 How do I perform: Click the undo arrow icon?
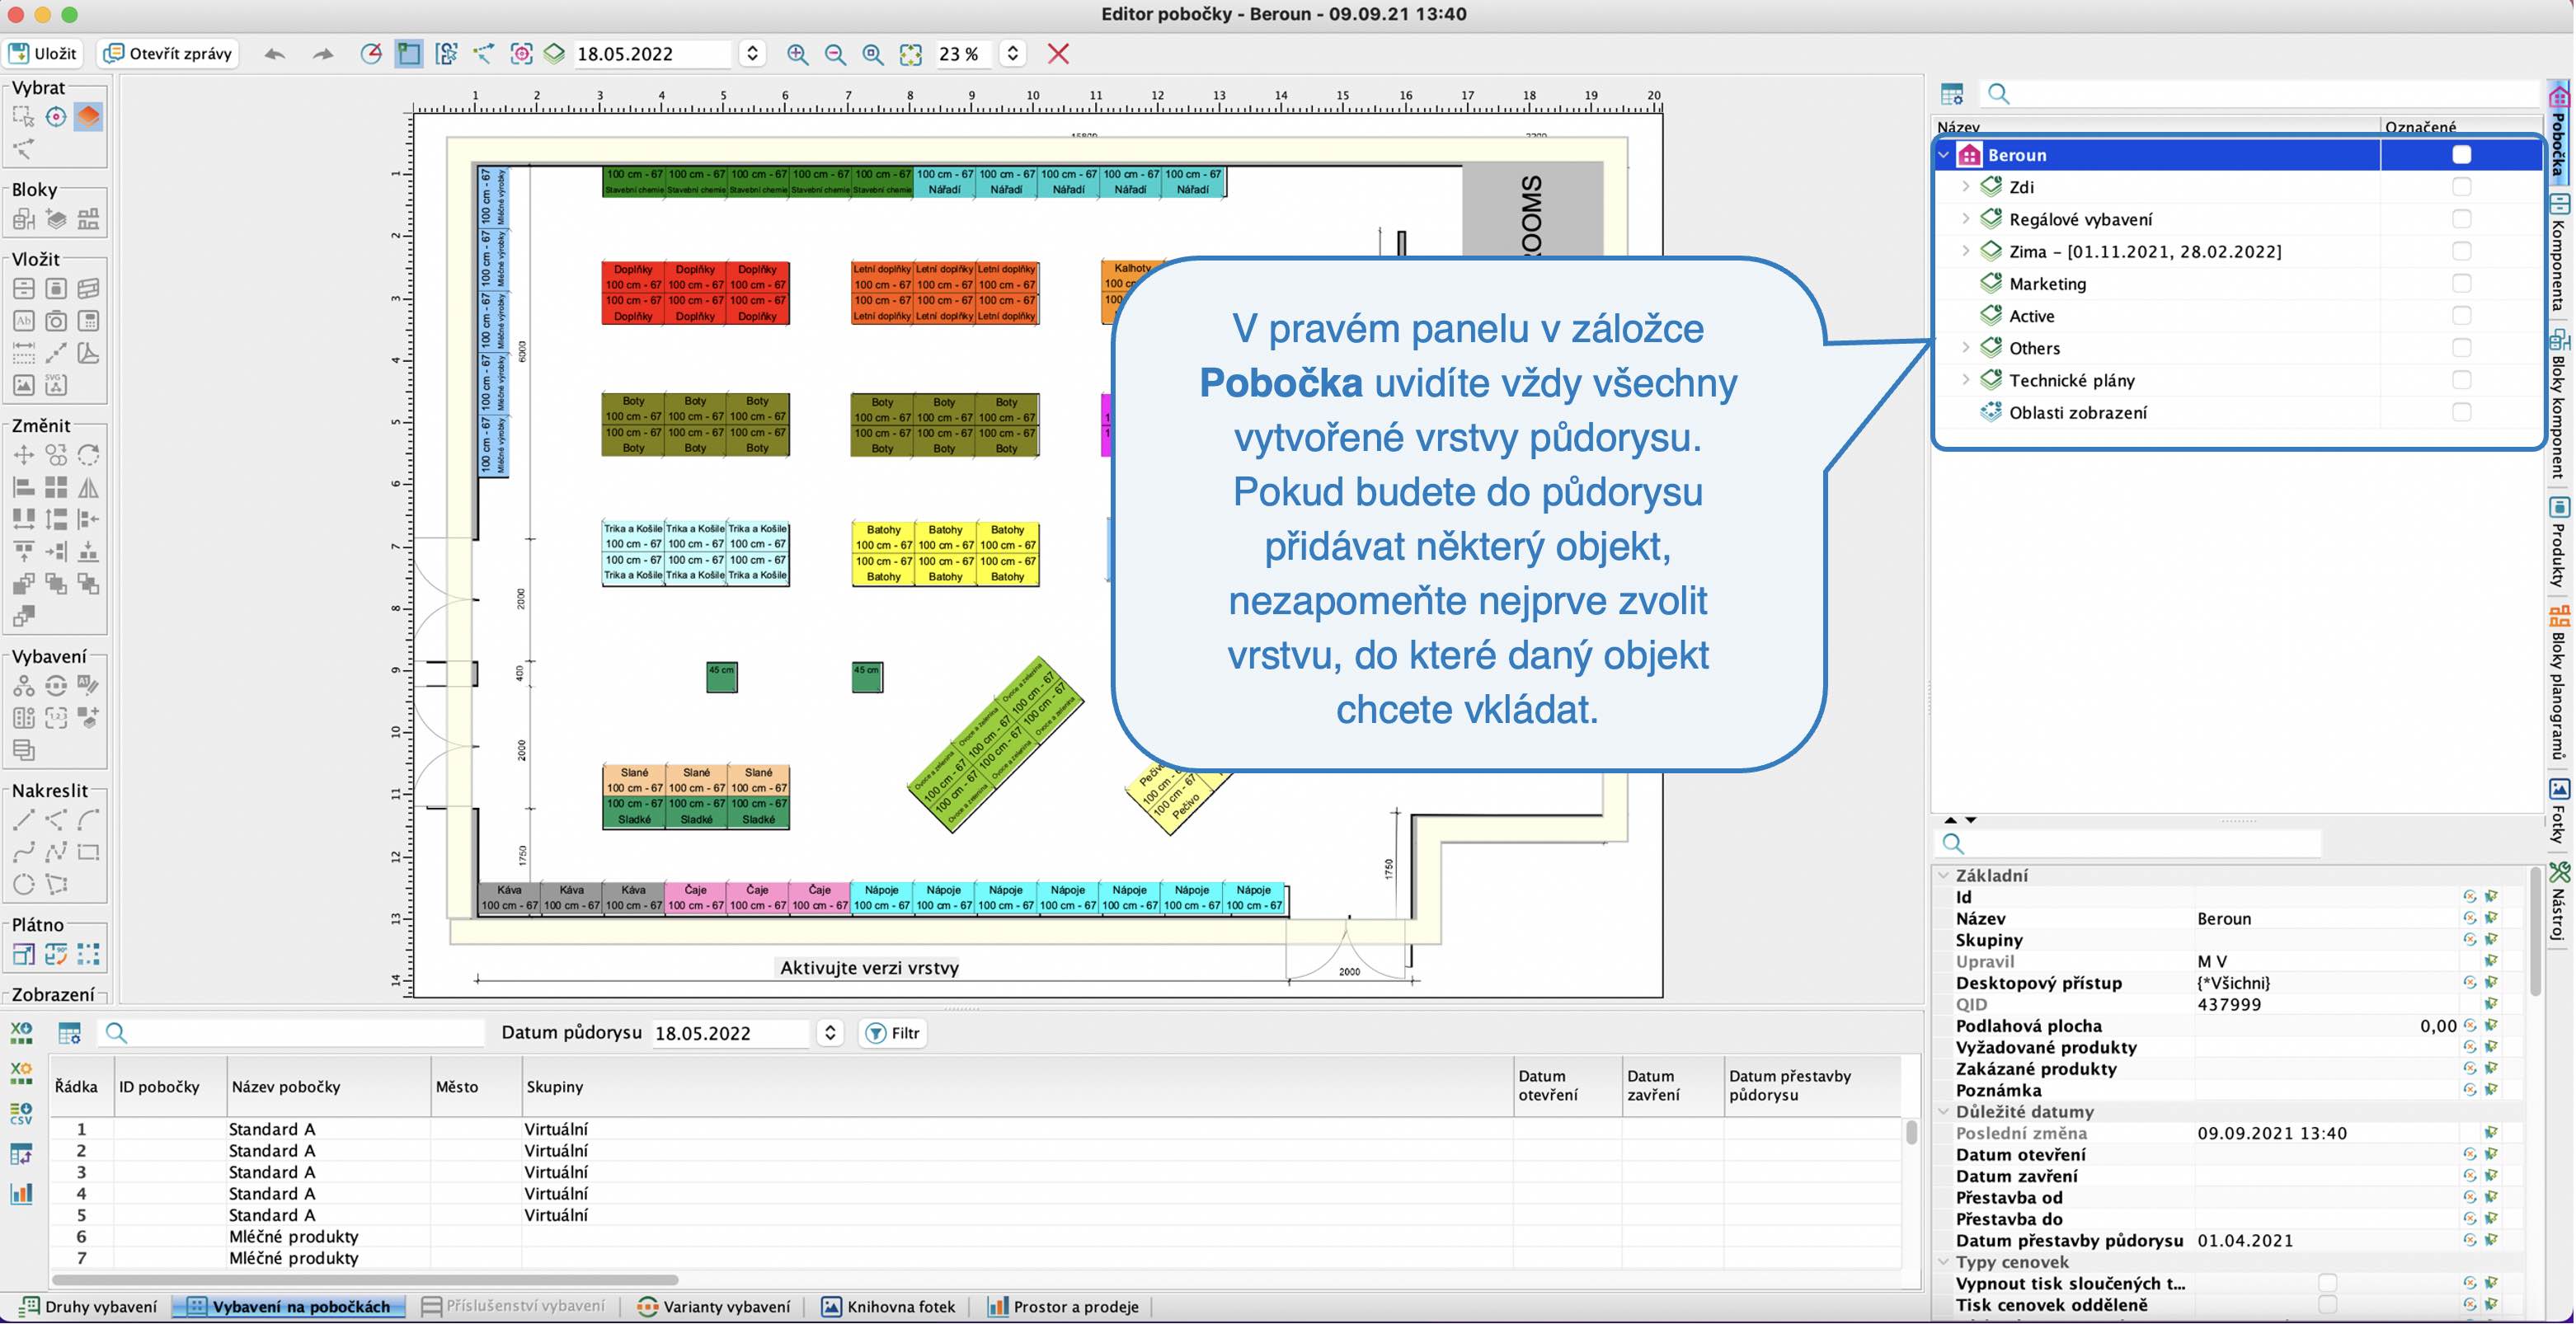coord(275,54)
